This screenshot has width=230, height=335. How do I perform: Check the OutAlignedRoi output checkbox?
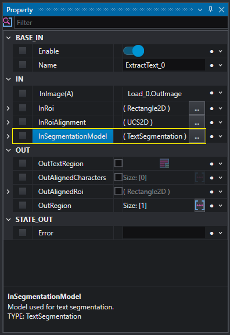tap(118, 191)
